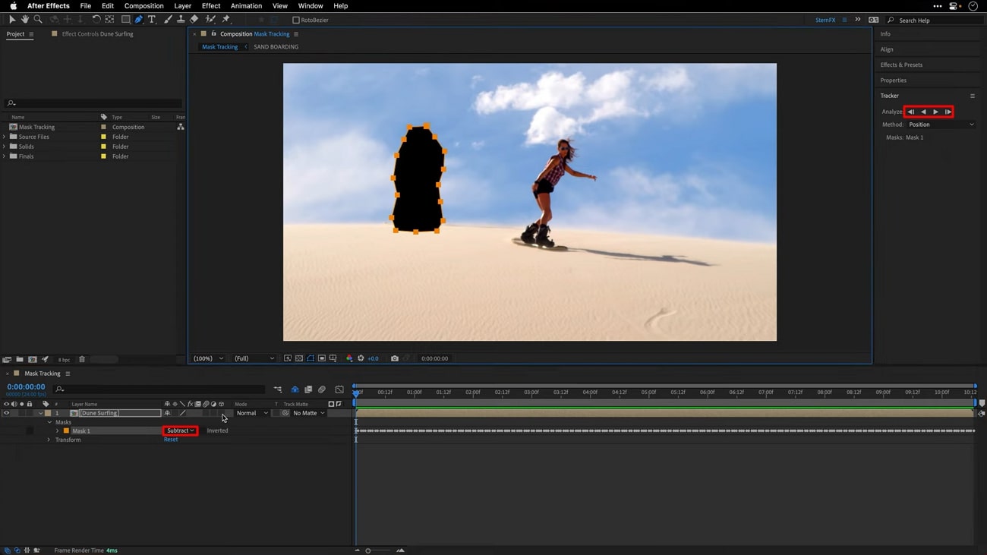The width and height of the screenshot is (987, 555).
Task: Open the Full resolution dropdown
Action: (254, 358)
